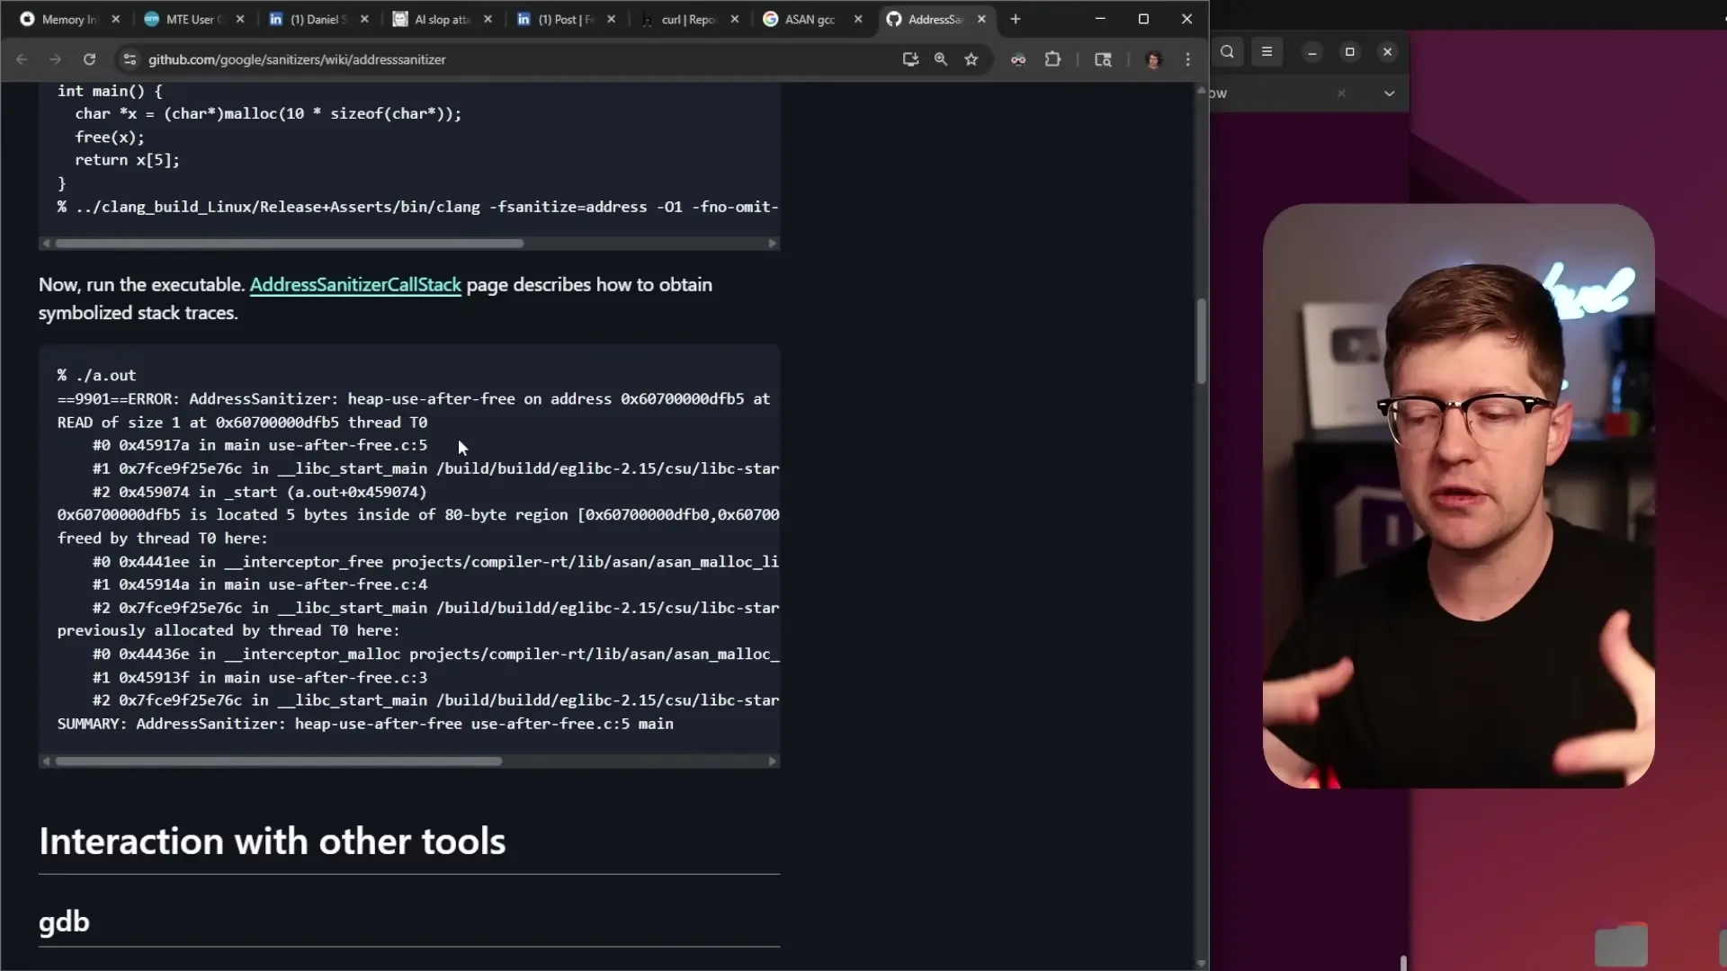Open the AddressSanitizerCallStack link
The width and height of the screenshot is (1727, 971).
355,285
